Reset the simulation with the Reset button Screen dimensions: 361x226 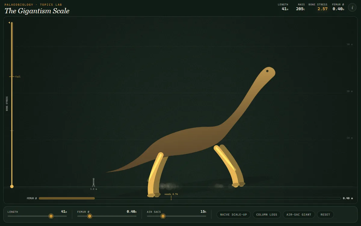pyautogui.click(x=325, y=215)
